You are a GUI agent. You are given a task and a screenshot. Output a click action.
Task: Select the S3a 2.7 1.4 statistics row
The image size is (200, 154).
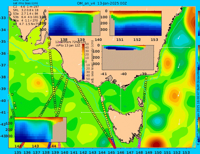tap(26, 14)
